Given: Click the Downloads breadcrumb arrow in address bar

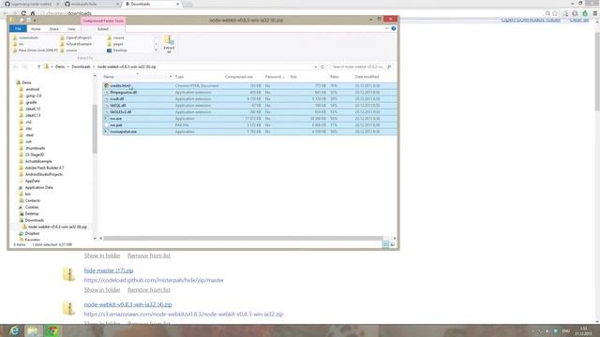Looking at the screenshot, I should pos(94,66).
